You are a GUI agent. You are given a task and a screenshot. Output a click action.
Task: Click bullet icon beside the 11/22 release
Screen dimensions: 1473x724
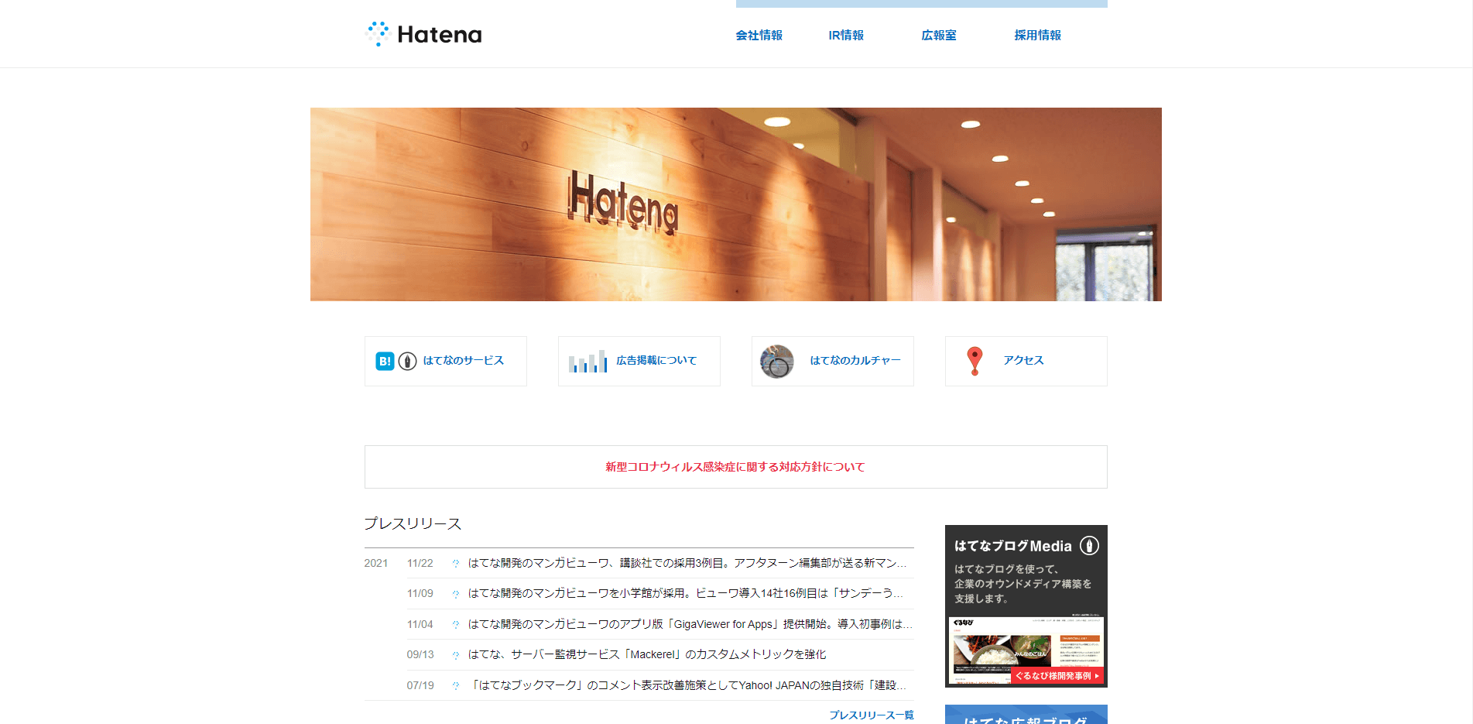coord(456,564)
